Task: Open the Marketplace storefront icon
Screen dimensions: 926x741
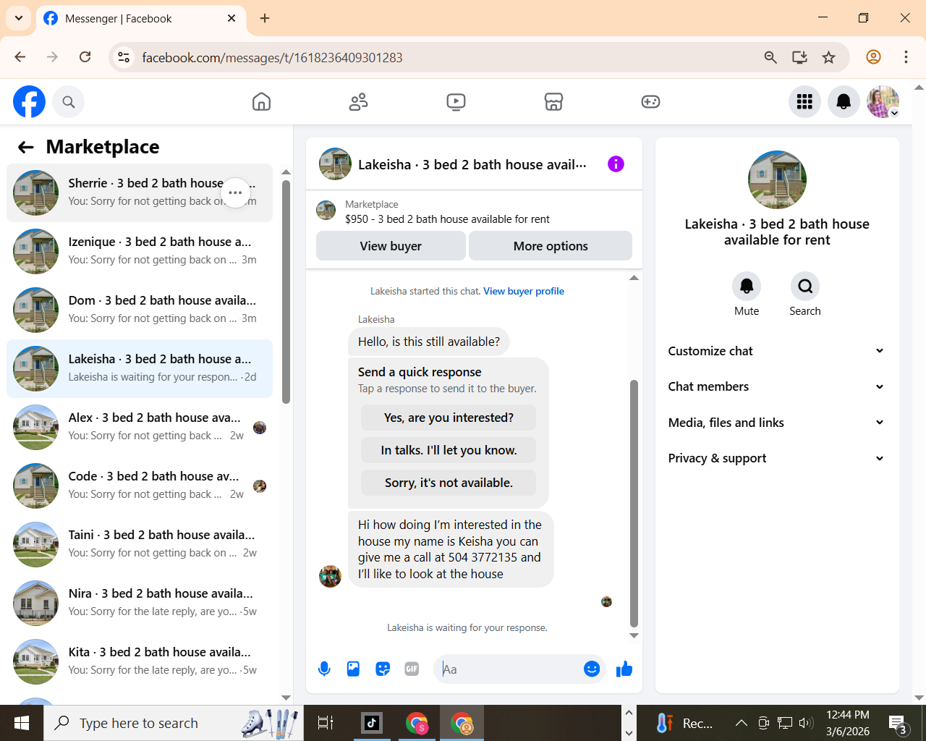Action: tap(553, 102)
